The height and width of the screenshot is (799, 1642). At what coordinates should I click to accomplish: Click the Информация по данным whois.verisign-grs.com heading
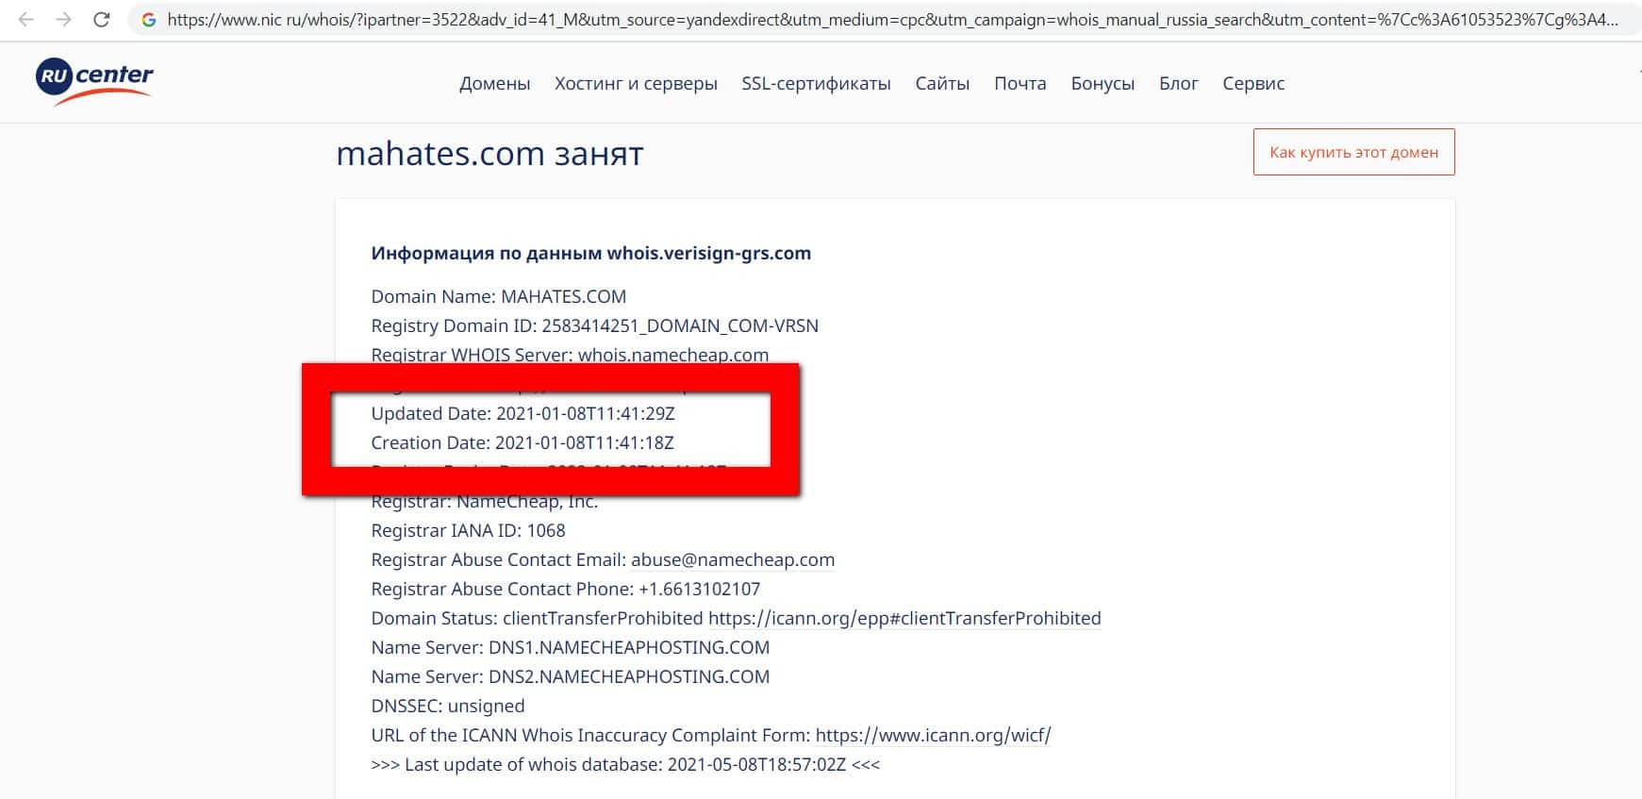click(591, 253)
